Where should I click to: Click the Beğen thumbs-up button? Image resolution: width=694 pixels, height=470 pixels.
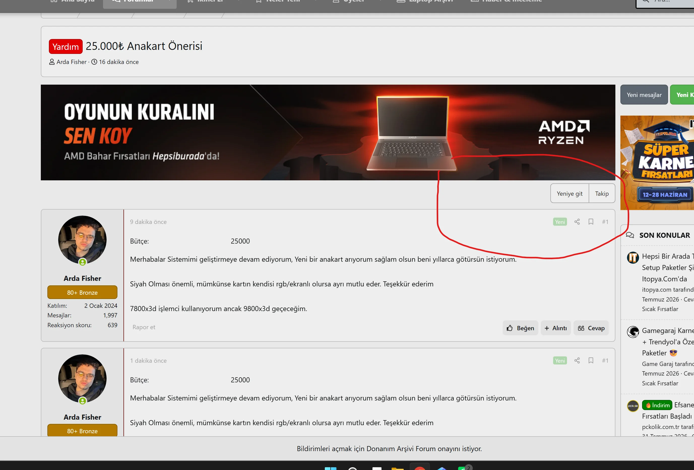520,328
